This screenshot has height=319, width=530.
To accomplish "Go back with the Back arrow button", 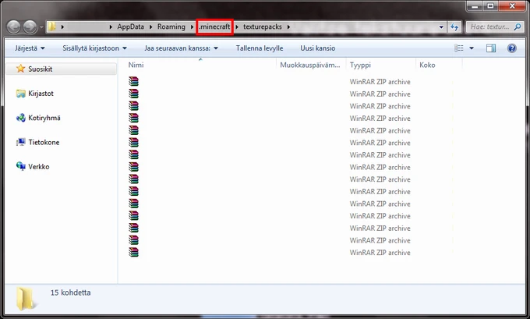I will (14, 27).
